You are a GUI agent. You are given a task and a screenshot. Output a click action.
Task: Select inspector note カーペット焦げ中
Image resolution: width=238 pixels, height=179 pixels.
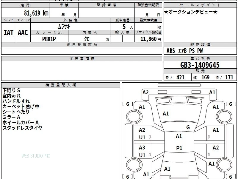21,107
